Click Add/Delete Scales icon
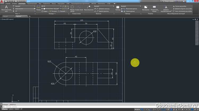 pyautogui.click(x=174, y=9)
